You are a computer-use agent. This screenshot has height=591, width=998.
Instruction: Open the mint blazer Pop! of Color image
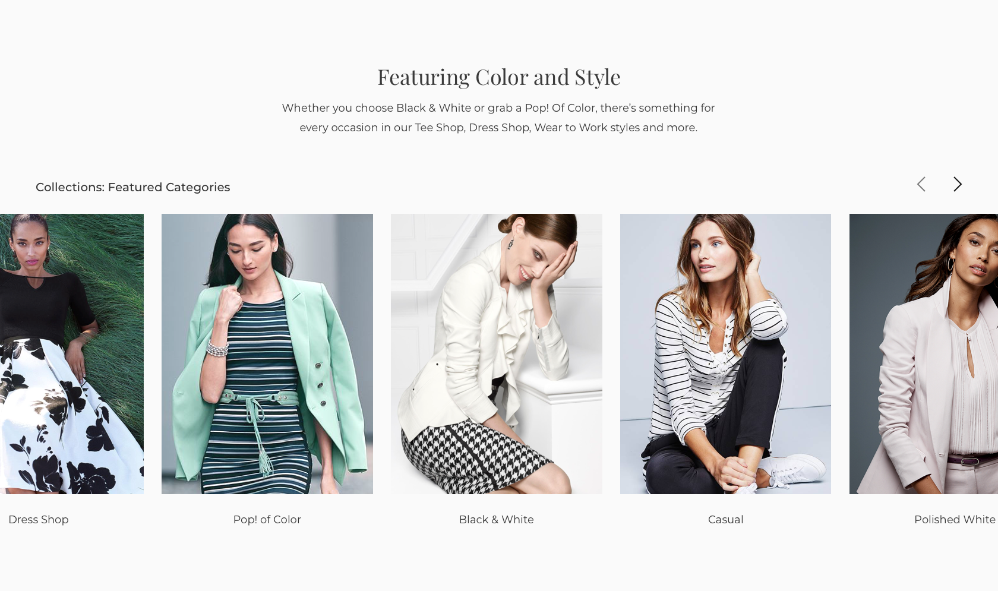coord(267,353)
